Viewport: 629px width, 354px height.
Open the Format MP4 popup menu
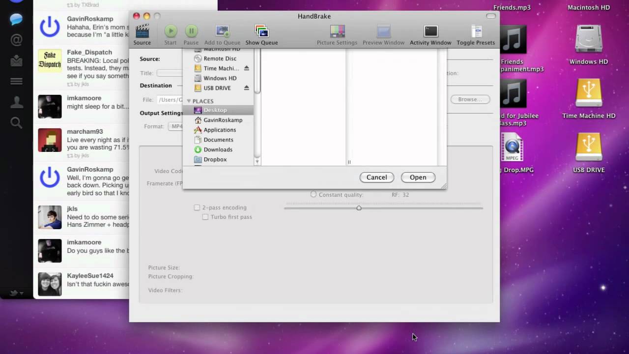(176, 126)
